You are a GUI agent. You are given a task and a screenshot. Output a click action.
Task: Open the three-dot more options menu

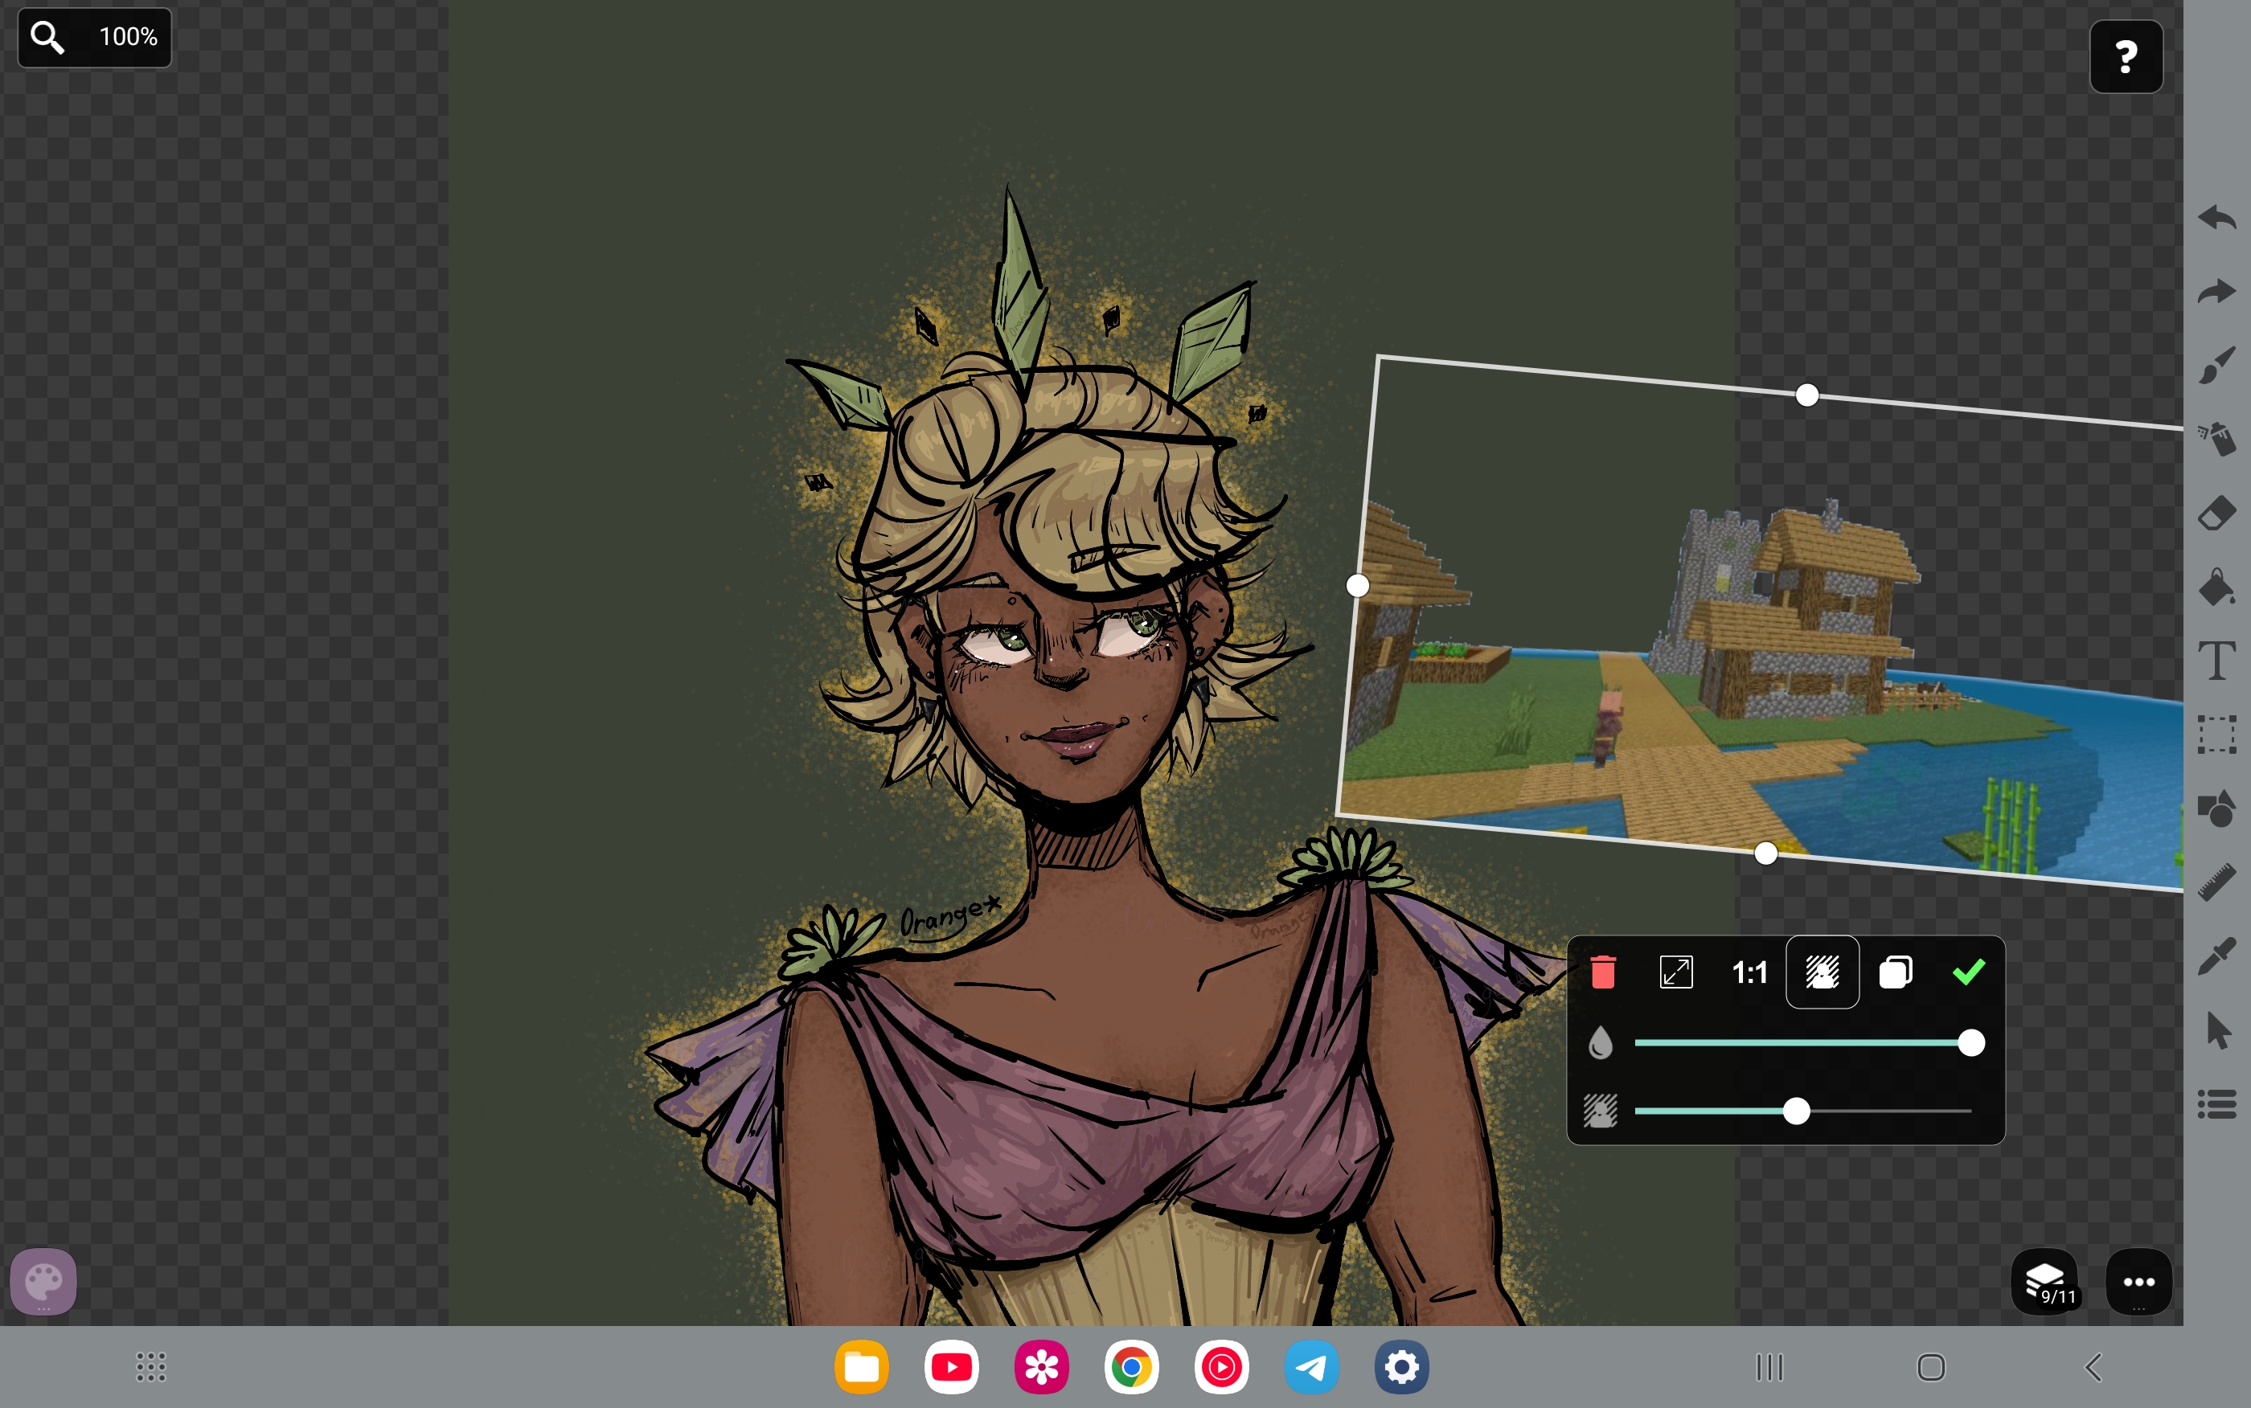(2138, 1283)
